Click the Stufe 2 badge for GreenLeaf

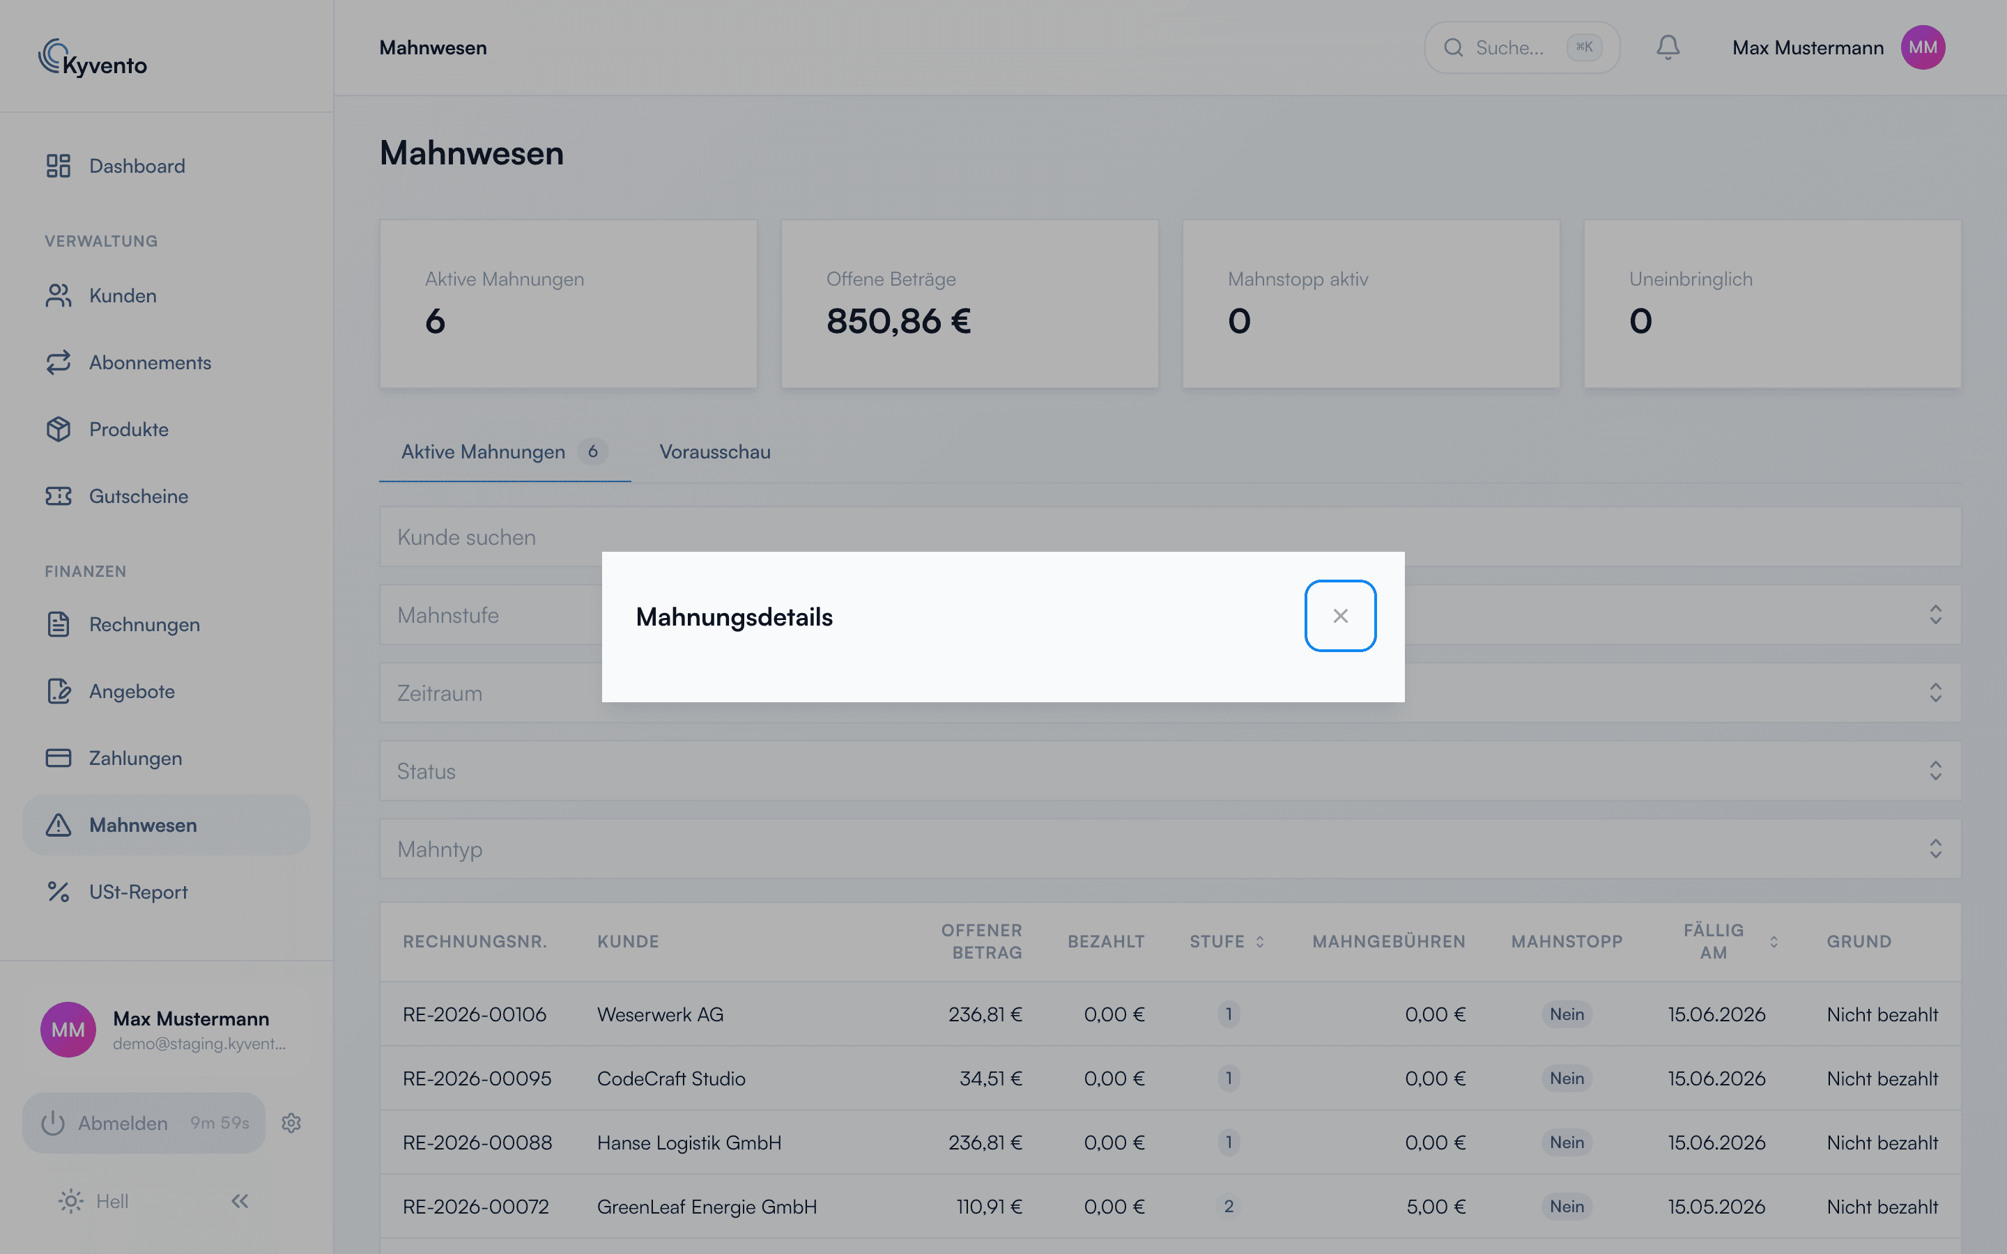pos(1229,1206)
